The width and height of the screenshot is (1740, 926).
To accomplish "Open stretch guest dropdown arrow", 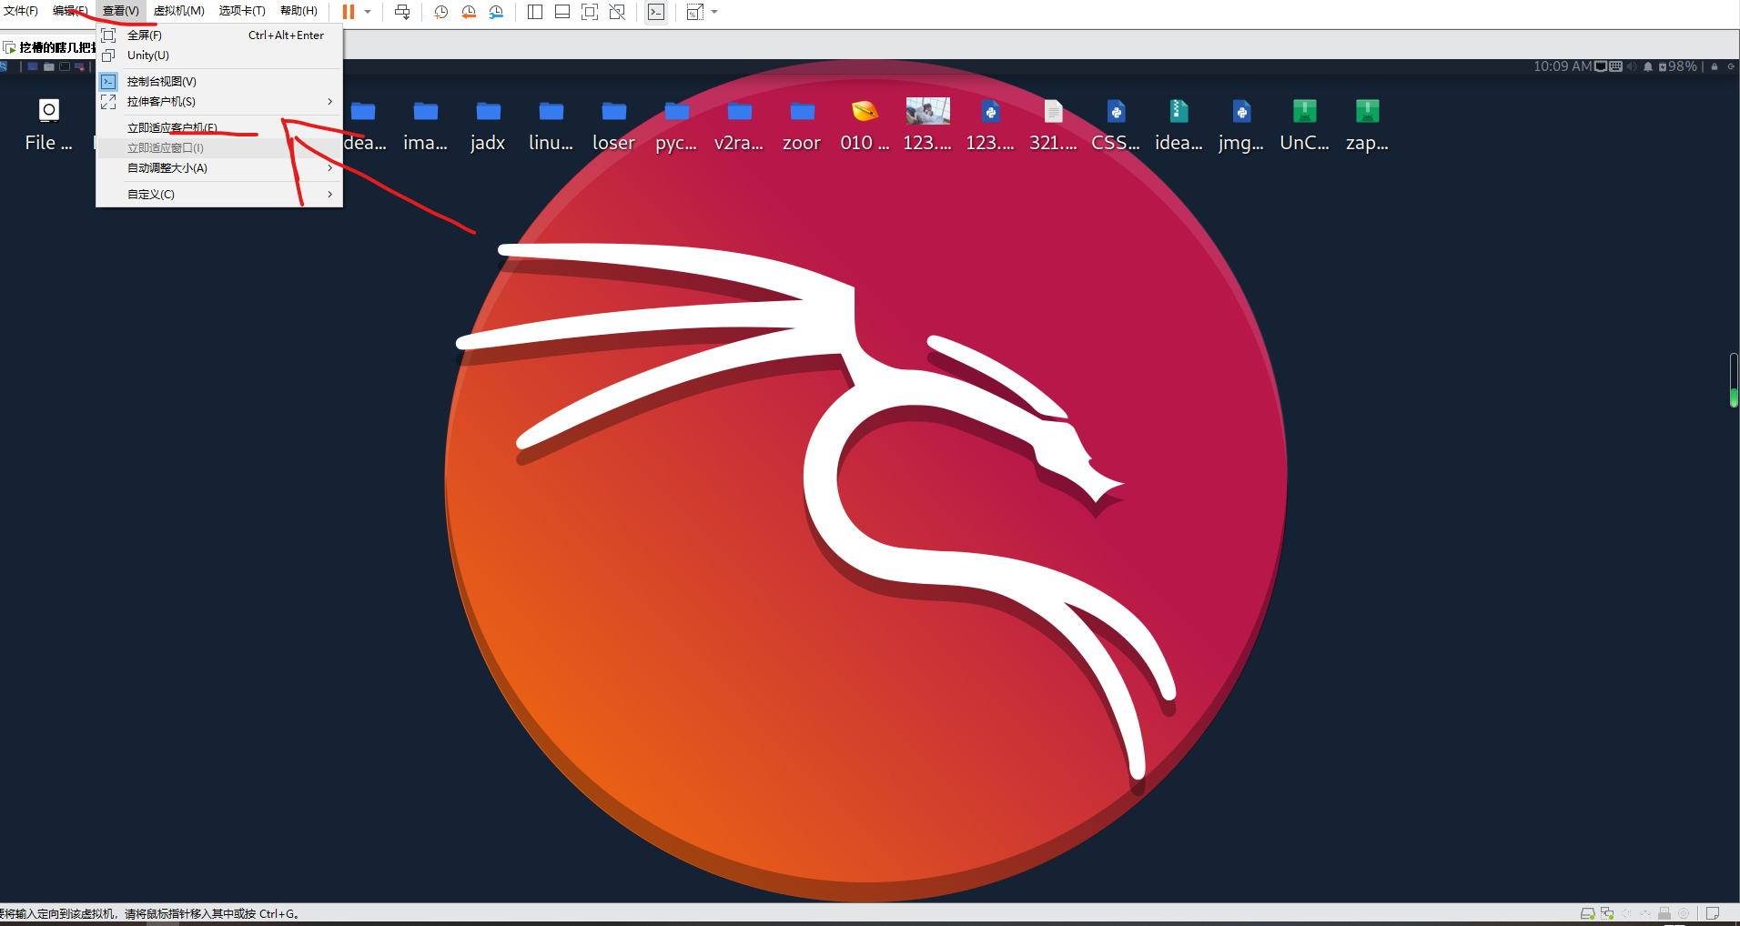I will pyautogui.click(x=714, y=12).
